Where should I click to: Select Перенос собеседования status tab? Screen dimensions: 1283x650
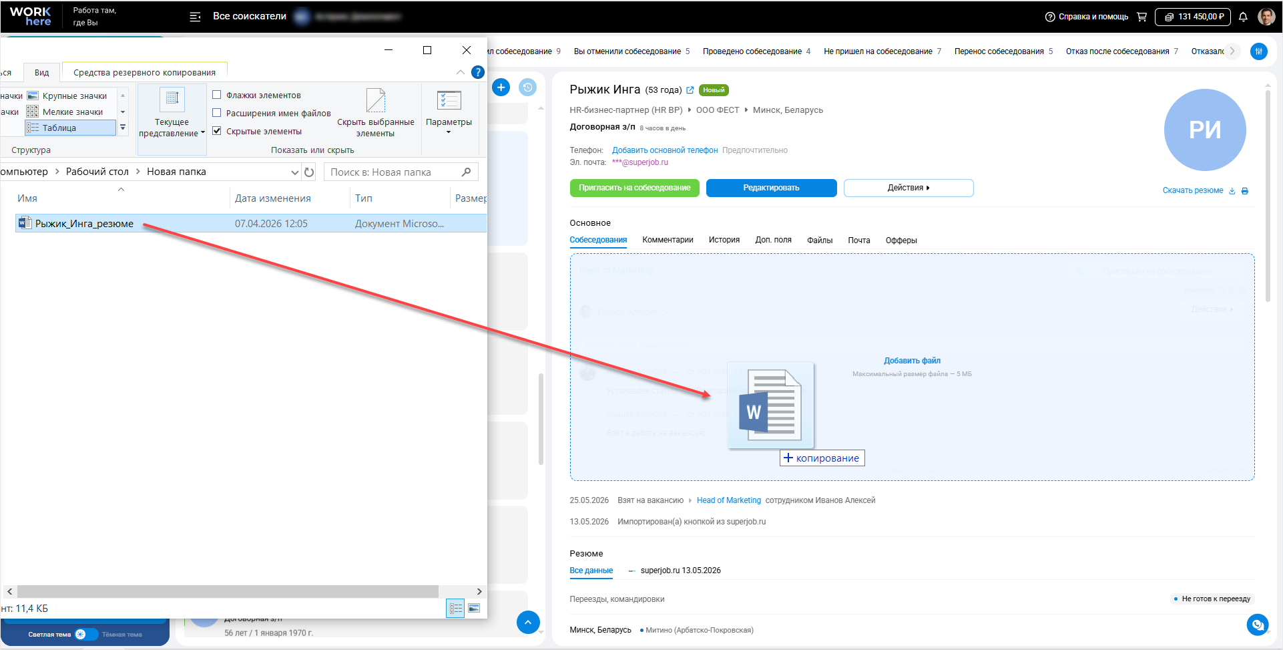tap(1003, 51)
